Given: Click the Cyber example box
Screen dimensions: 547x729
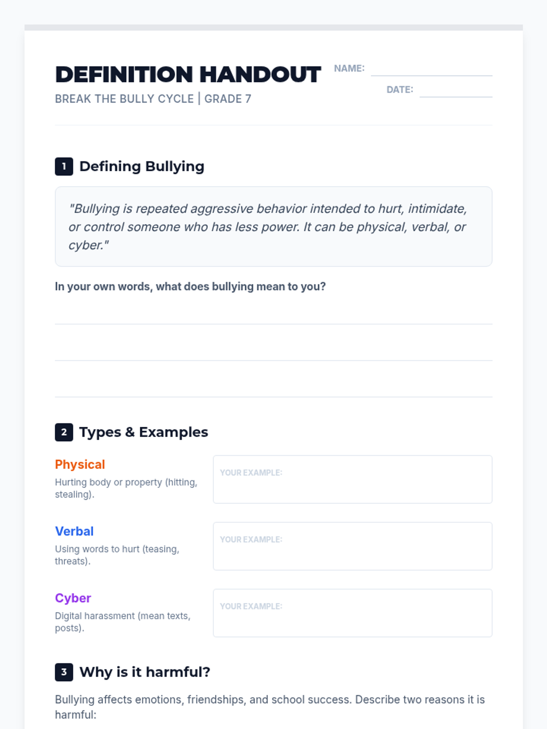Looking at the screenshot, I should (x=352, y=613).
